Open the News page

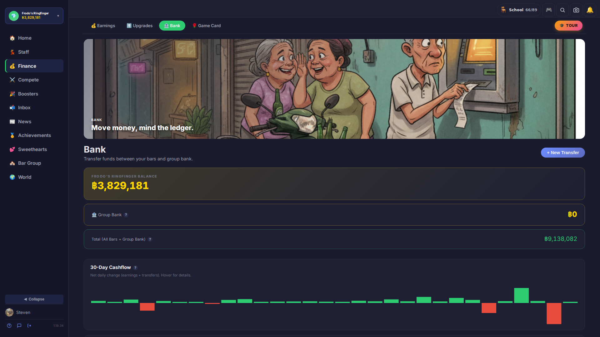click(34, 122)
